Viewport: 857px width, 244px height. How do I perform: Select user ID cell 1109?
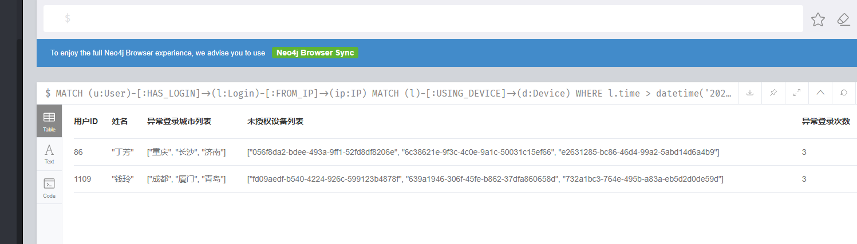click(82, 179)
